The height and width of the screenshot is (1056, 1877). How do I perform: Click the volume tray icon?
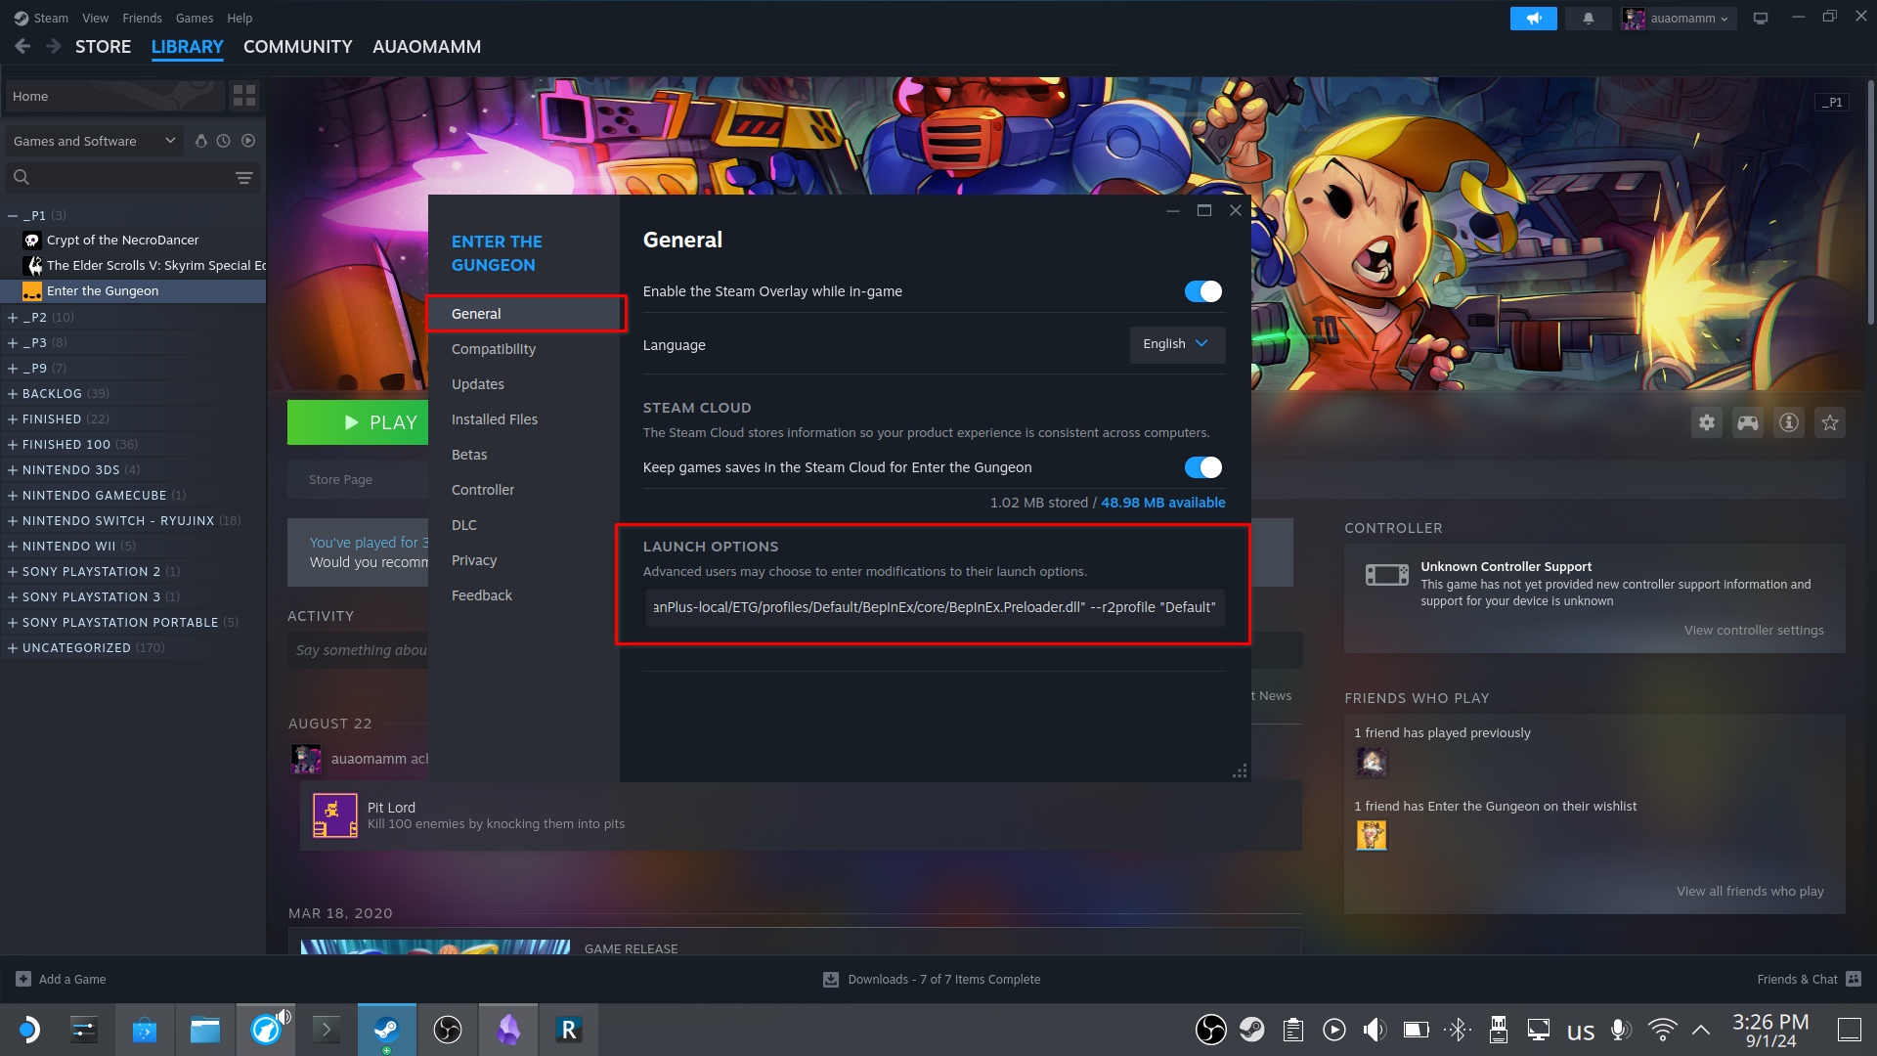click(1375, 1030)
